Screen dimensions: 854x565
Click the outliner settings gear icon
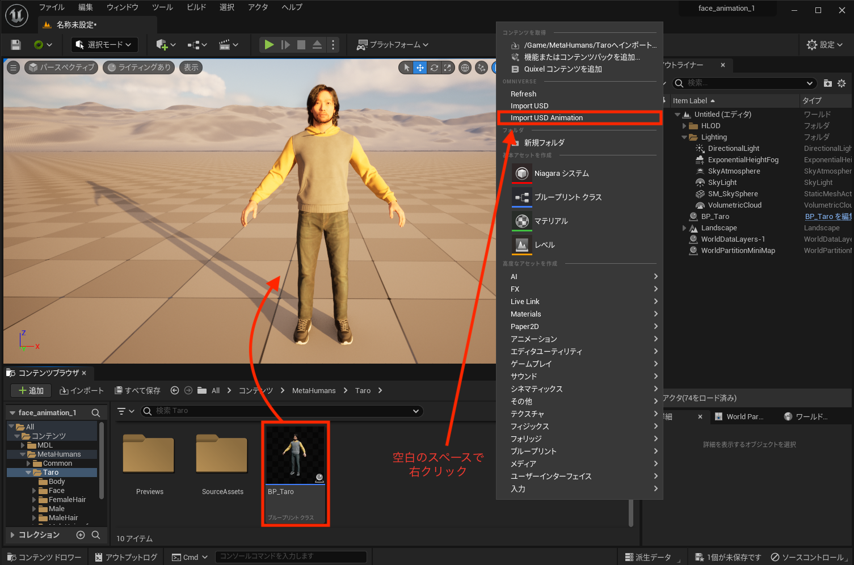[842, 83]
